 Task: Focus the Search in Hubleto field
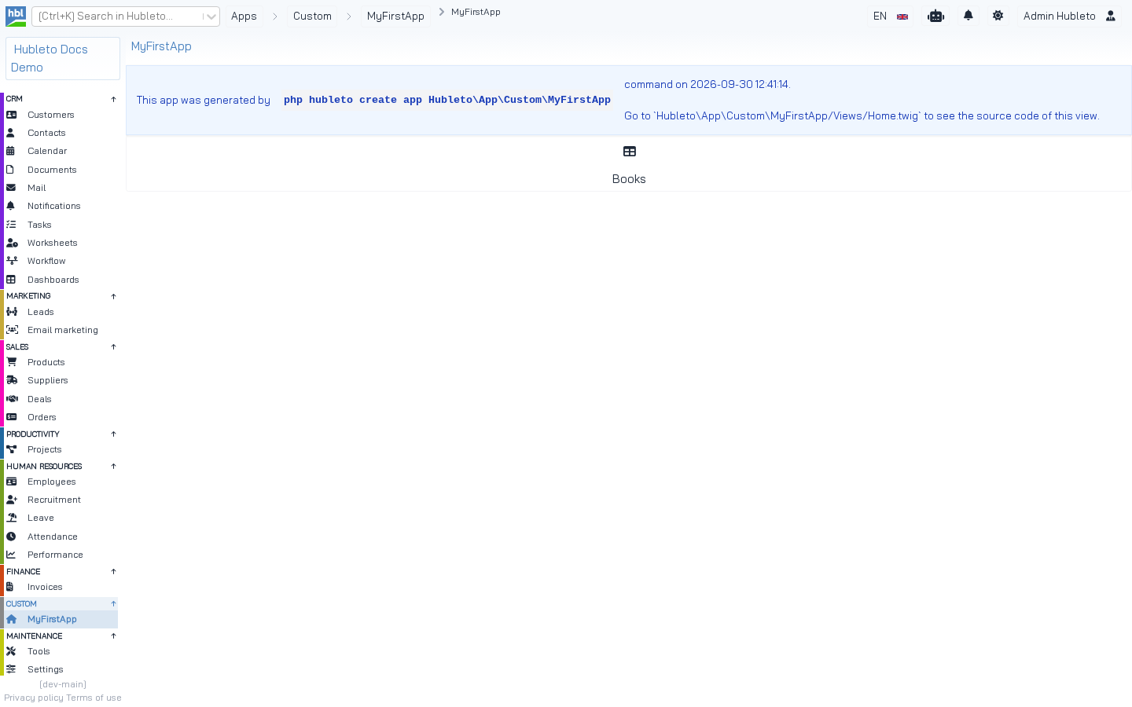click(x=118, y=16)
